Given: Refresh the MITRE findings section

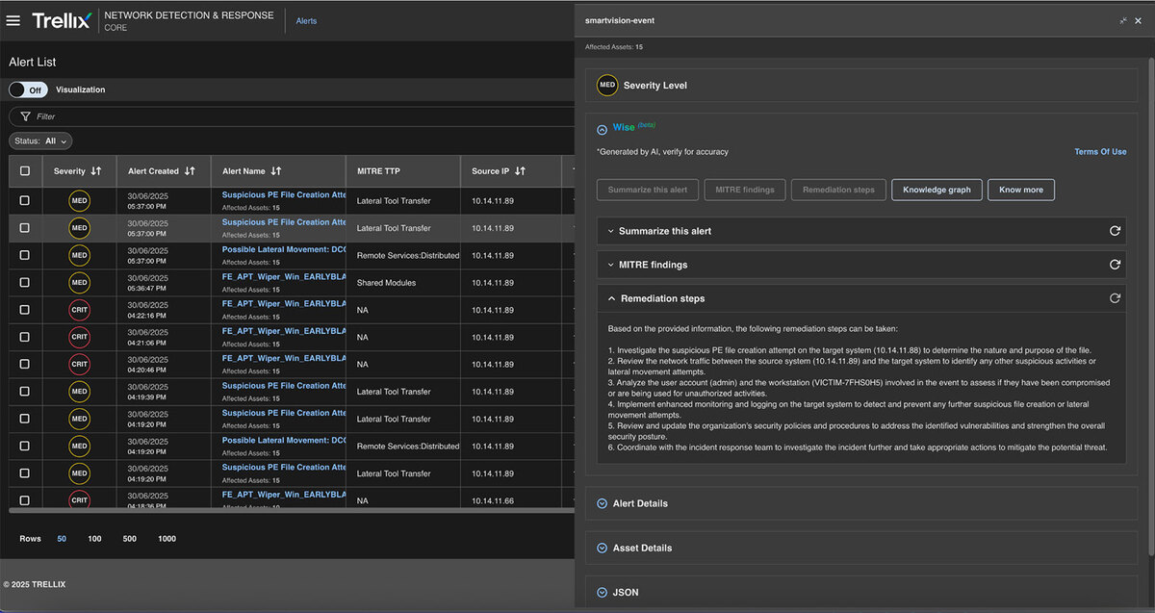Looking at the screenshot, I should (x=1115, y=265).
